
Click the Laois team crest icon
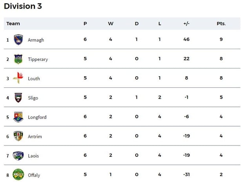18,155
